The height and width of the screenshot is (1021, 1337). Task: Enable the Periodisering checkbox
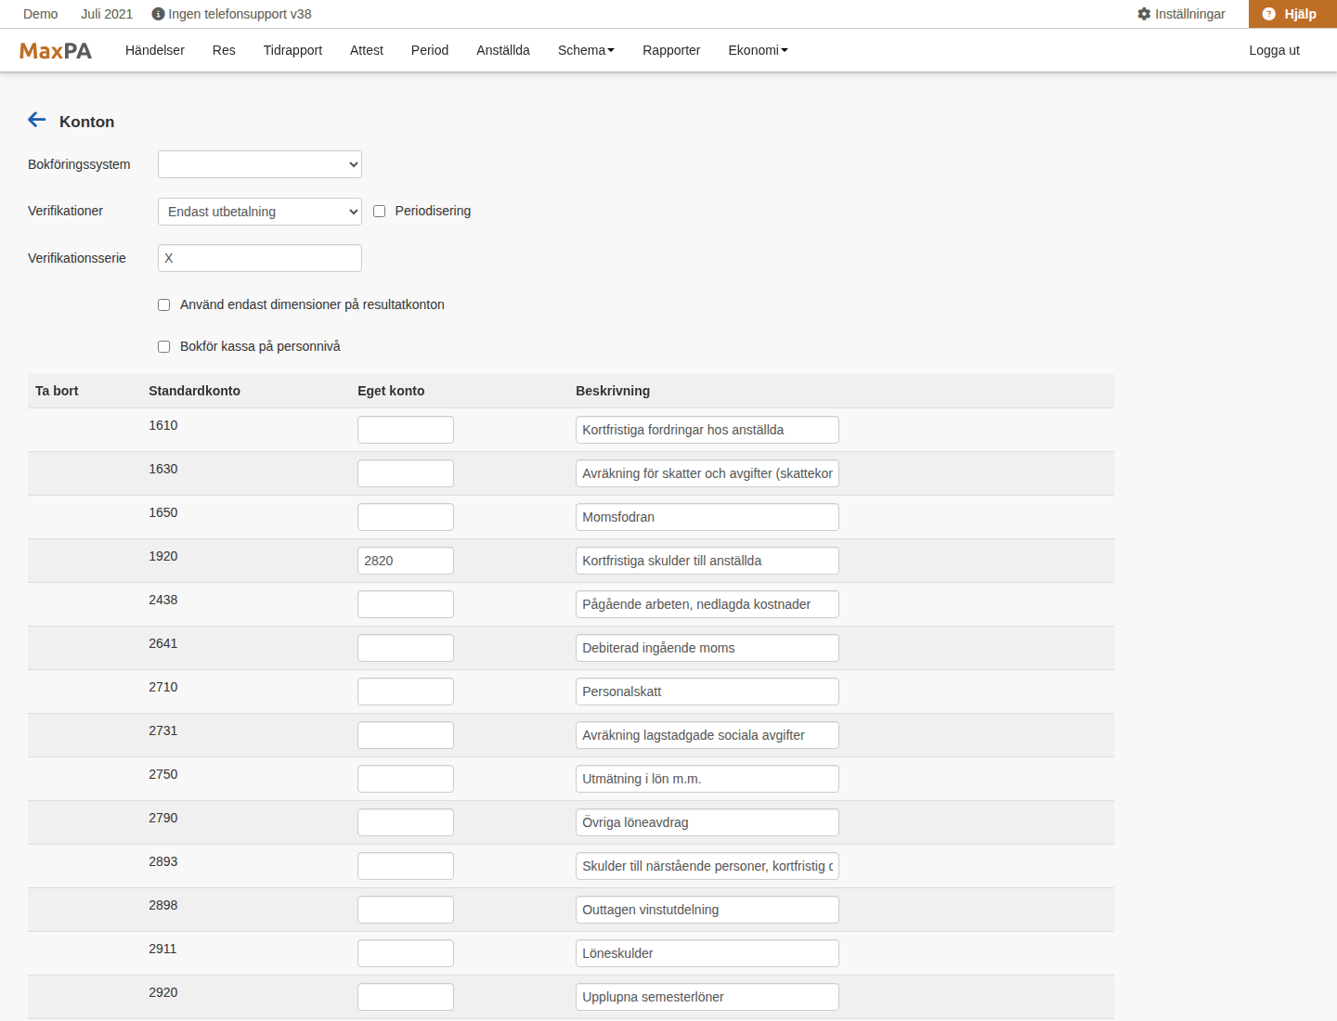click(x=379, y=212)
